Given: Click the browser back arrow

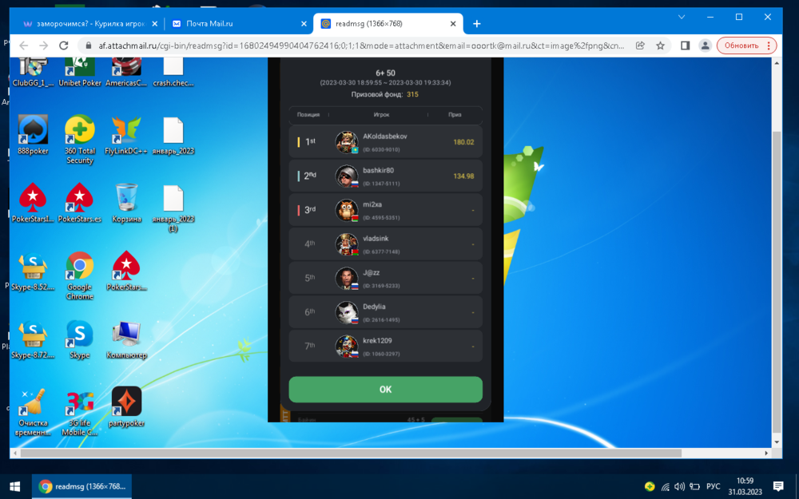Looking at the screenshot, I should [x=24, y=46].
